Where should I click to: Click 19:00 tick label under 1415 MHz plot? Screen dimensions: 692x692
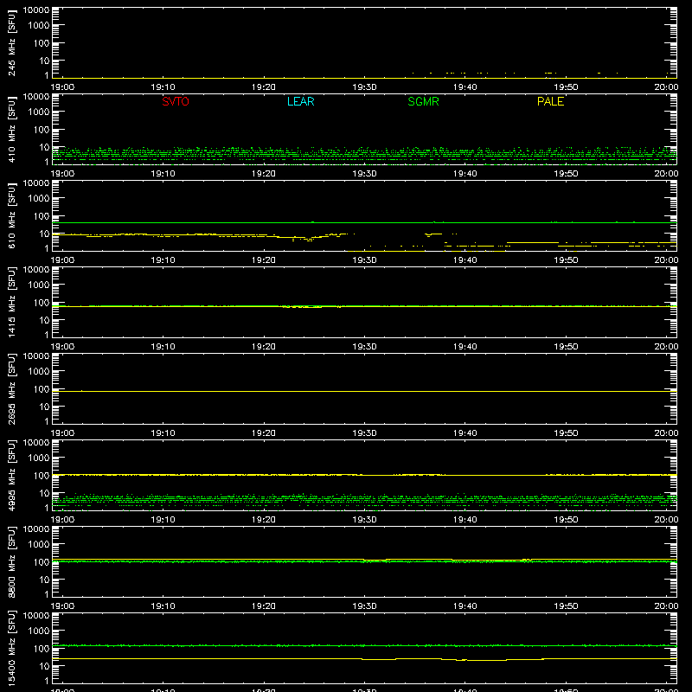[x=62, y=347]
